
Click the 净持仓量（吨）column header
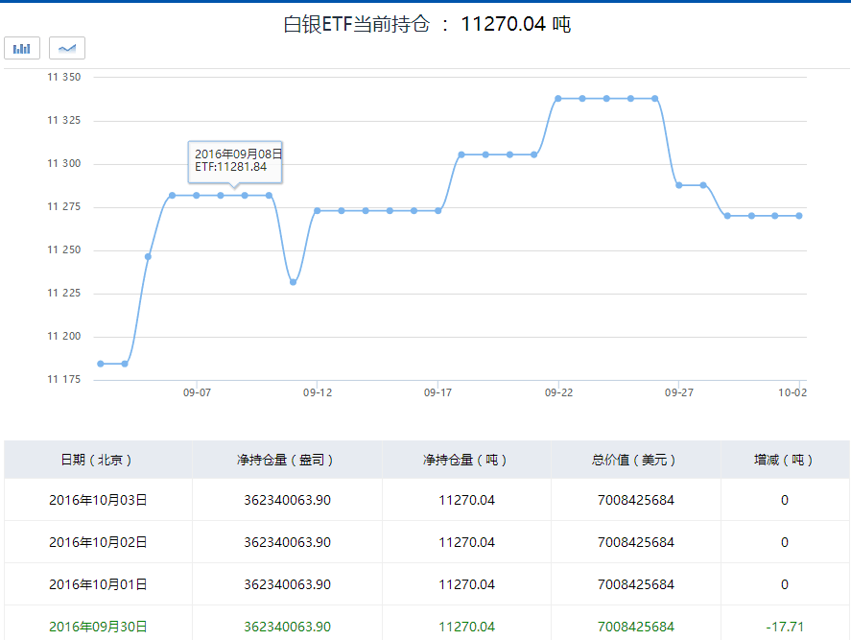[466, 460]
